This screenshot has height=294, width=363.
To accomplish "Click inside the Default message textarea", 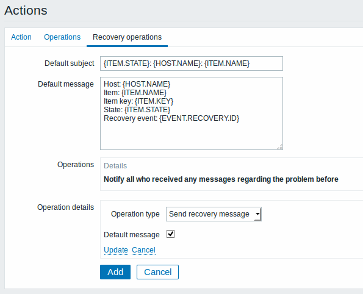I will point(192,113).
